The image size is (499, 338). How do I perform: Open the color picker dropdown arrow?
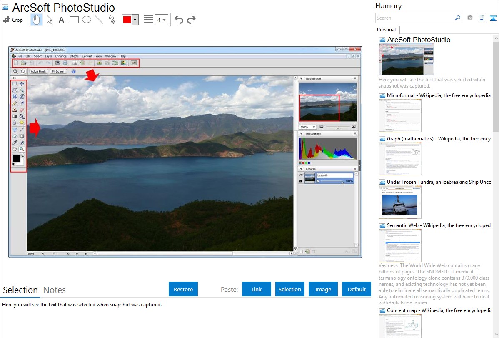tap(135, 20)
